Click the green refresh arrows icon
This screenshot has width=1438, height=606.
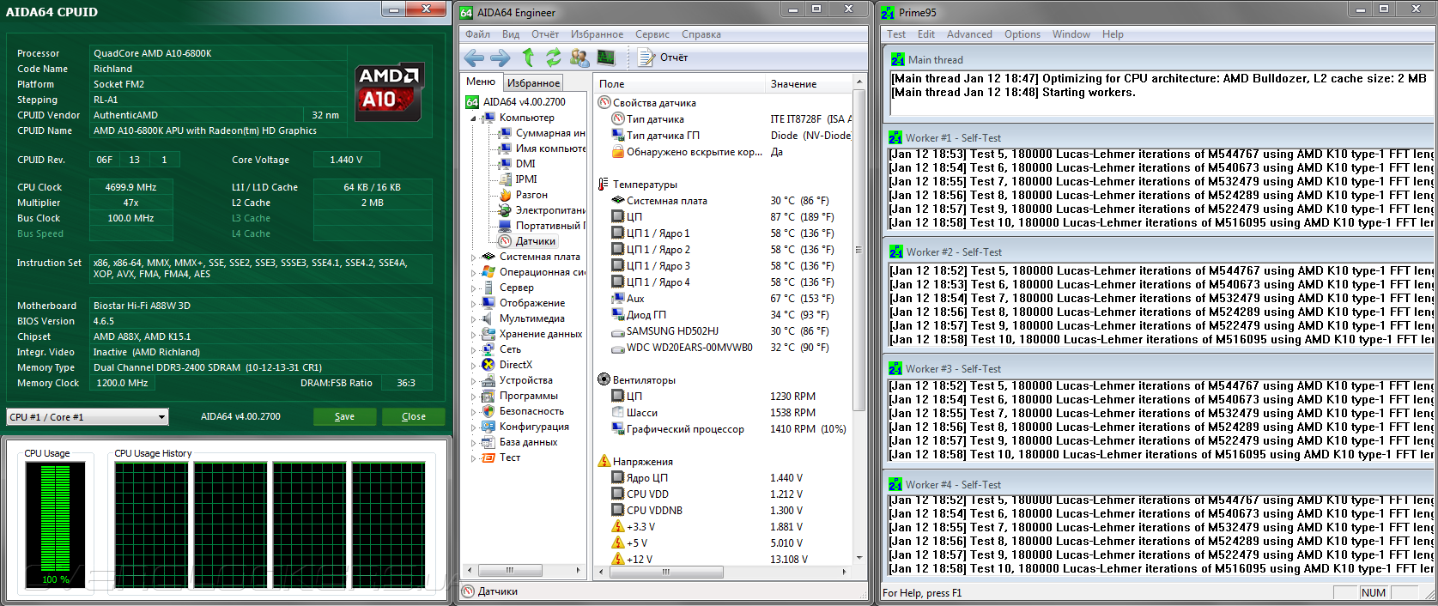tap(553, 58)
